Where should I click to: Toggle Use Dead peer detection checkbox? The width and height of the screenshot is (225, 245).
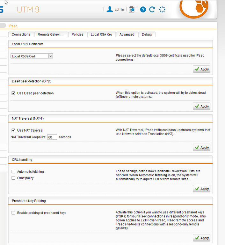point(13,93)
